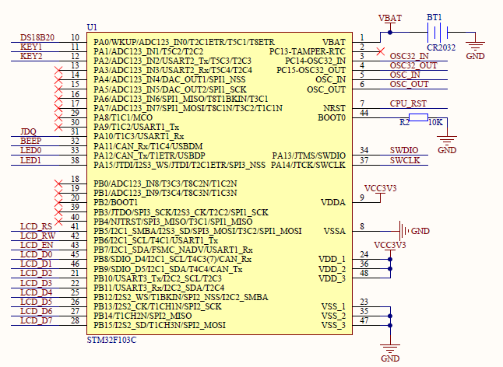
Task: Click the BOOT0 pin name
Action: tap(332, 117)
